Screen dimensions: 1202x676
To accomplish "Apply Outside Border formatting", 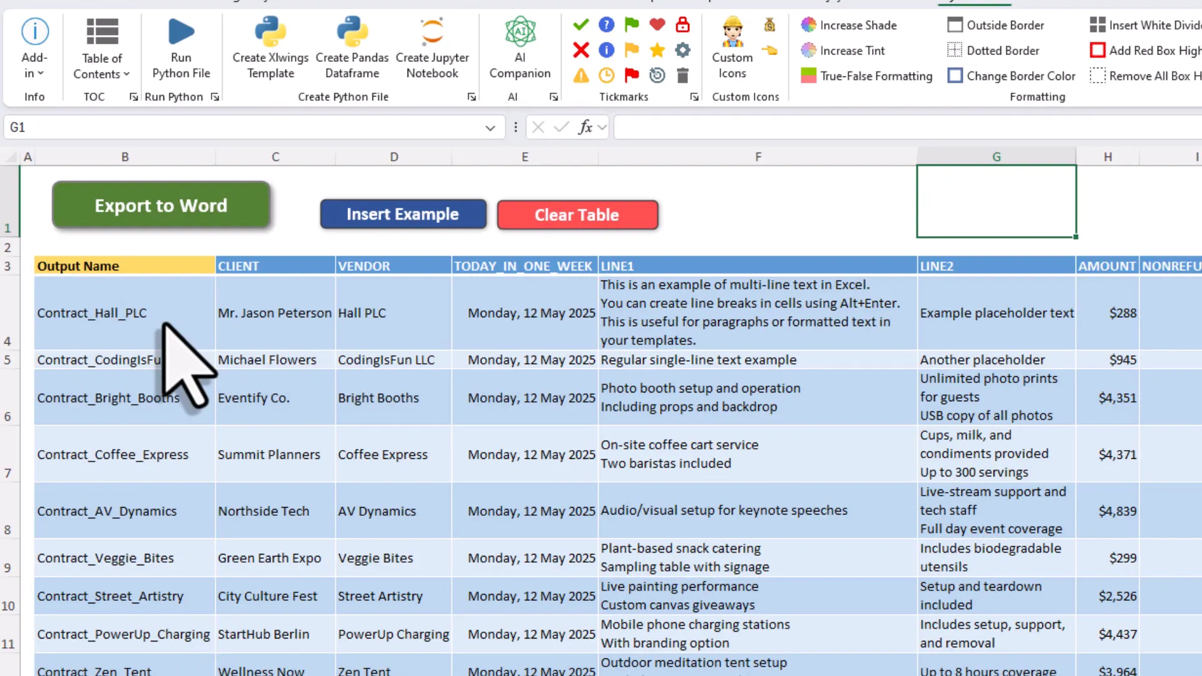I will pyautogui.click(x=995, y=25).
